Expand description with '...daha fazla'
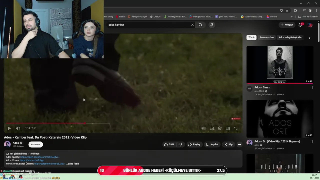320x180 pixels. coord(72,164)
